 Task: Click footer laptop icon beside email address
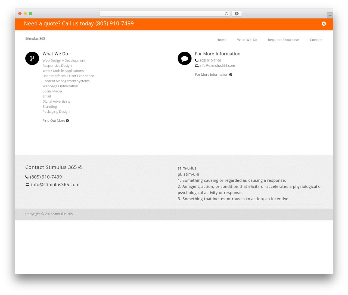click(x=27, y=185)
